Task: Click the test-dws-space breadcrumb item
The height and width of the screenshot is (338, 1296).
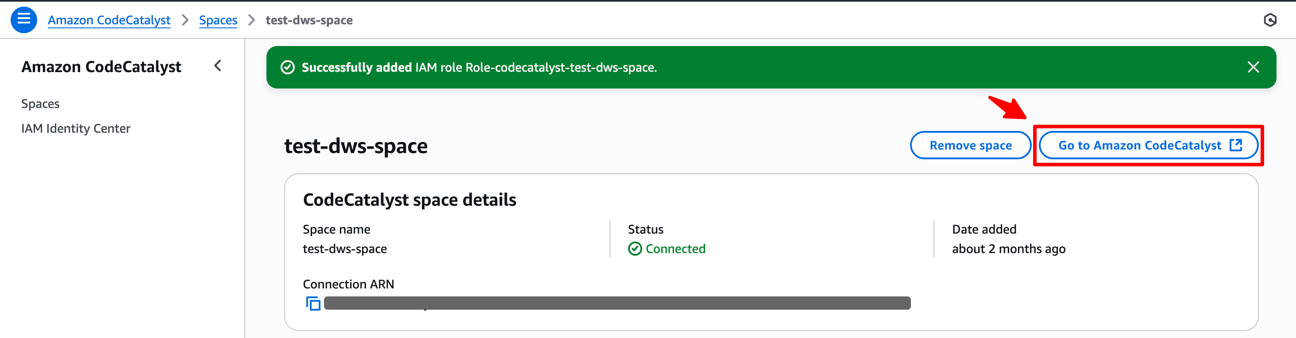Action: pos(309,20)
